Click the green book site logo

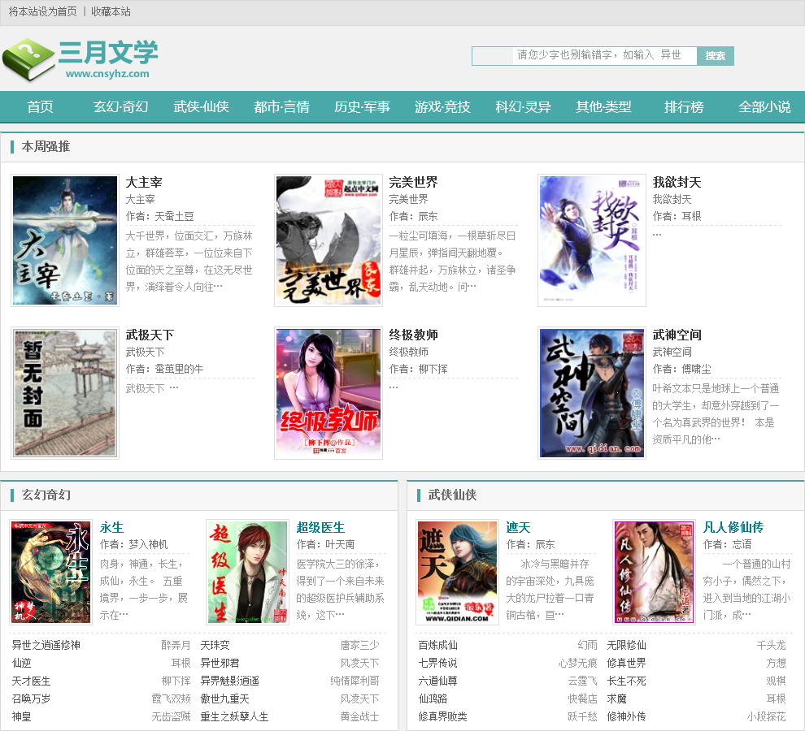click(x=80, y=59)
